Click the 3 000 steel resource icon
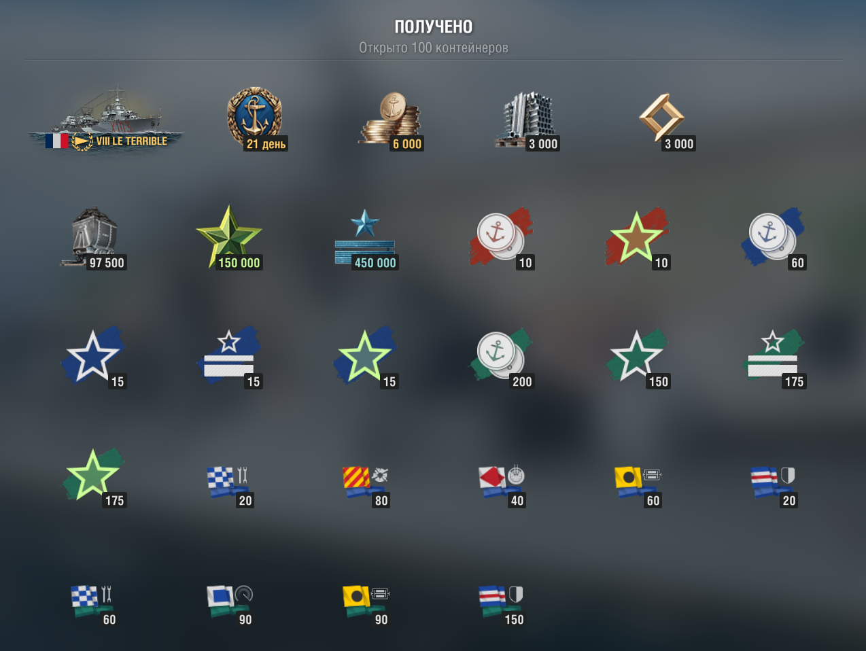The image size is (866, 651). [x=527, y=120]
